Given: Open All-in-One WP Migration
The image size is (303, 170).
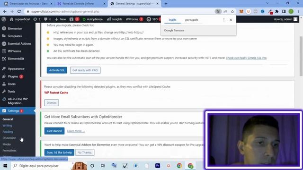Looking at the screenshot, I should 18,101.
